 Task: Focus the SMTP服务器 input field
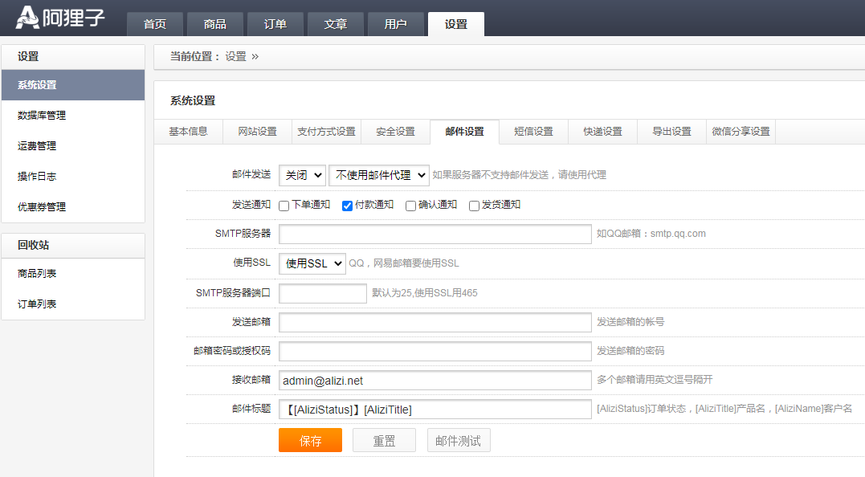[435, 234]
